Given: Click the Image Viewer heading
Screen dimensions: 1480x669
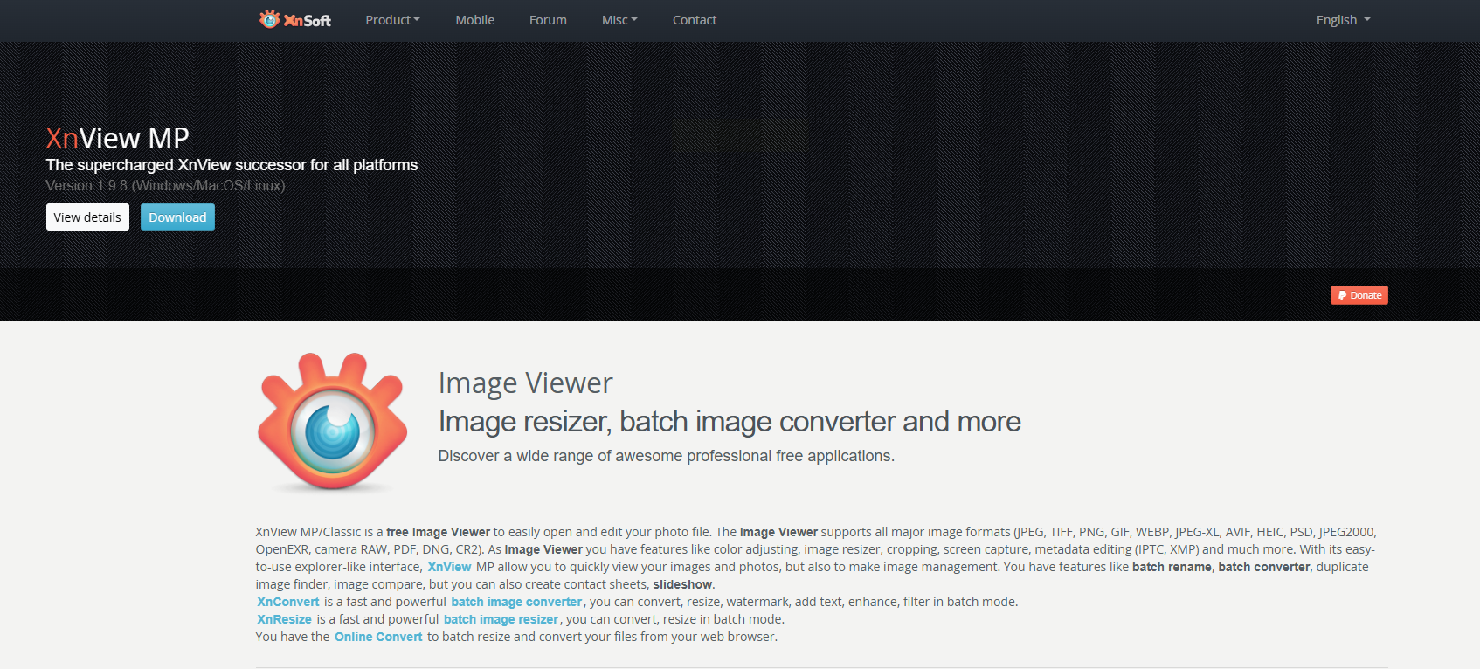Looking at the screenshot, I should [x=525, y=383].
